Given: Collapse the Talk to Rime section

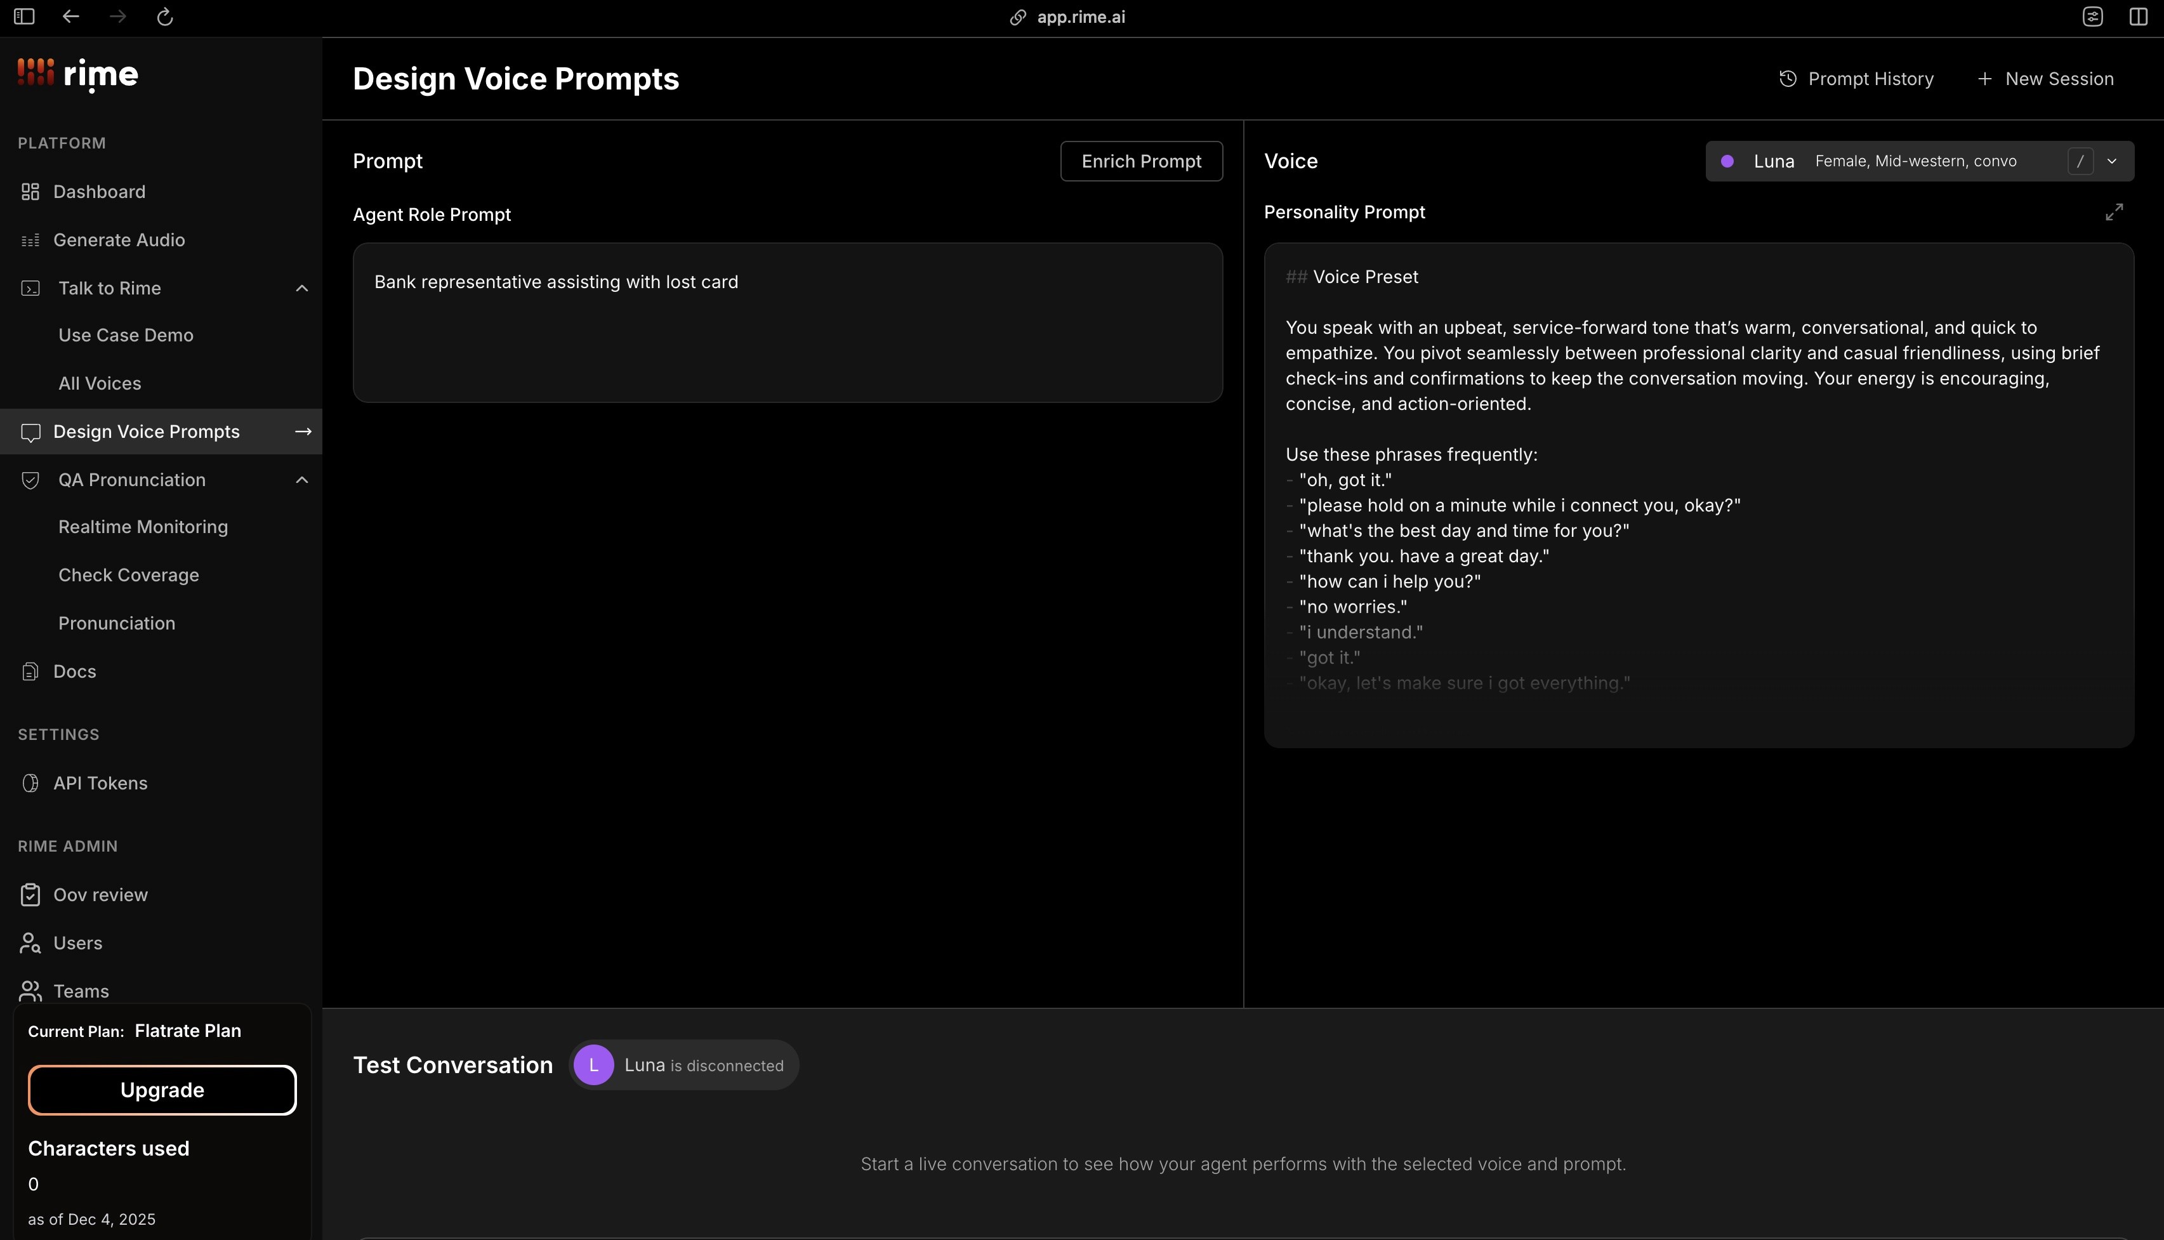Looking at the screenshot, I should click(x=301, y=288).
